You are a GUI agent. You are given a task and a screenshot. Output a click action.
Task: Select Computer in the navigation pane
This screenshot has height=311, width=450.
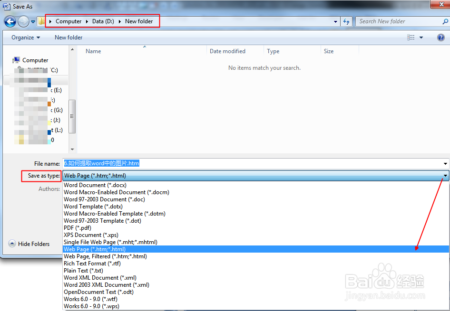pyautogui.click(x=30, y=60)
